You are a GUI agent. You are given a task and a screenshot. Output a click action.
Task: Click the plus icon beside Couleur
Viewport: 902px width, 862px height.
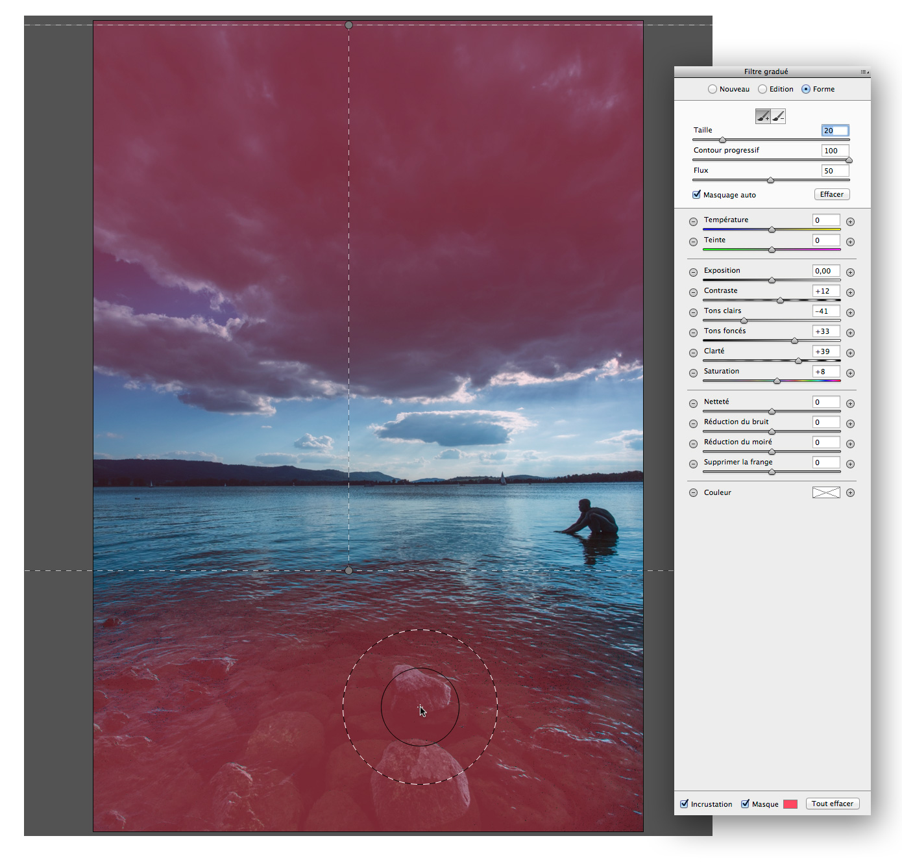[850, 492]
